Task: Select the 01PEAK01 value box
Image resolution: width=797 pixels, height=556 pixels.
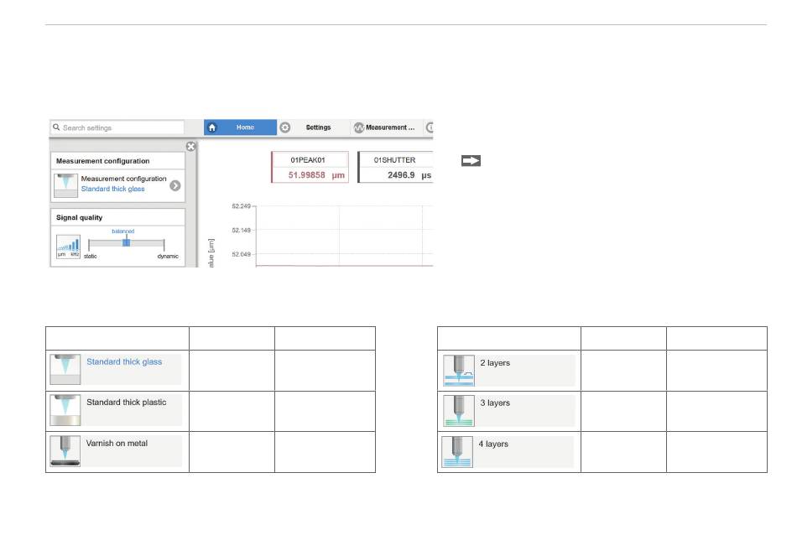Action: pos(308,167)
